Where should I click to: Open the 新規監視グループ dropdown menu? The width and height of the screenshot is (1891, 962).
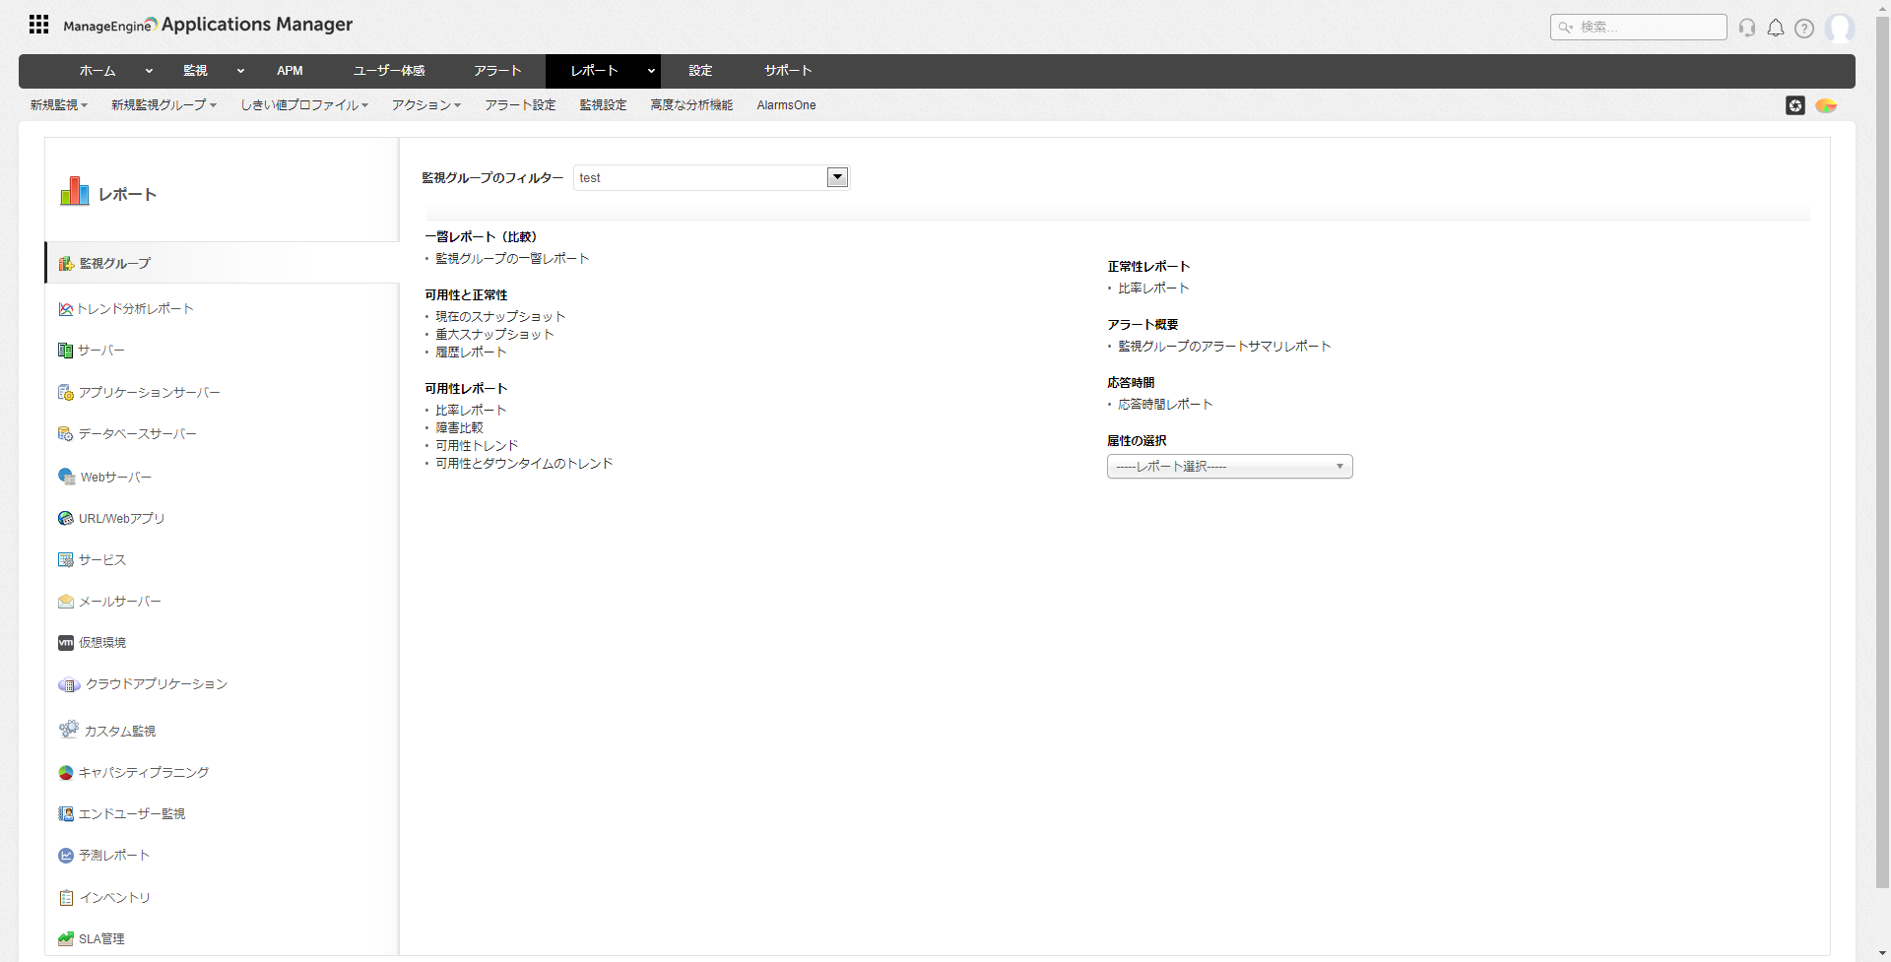click(x=163, y=105)
